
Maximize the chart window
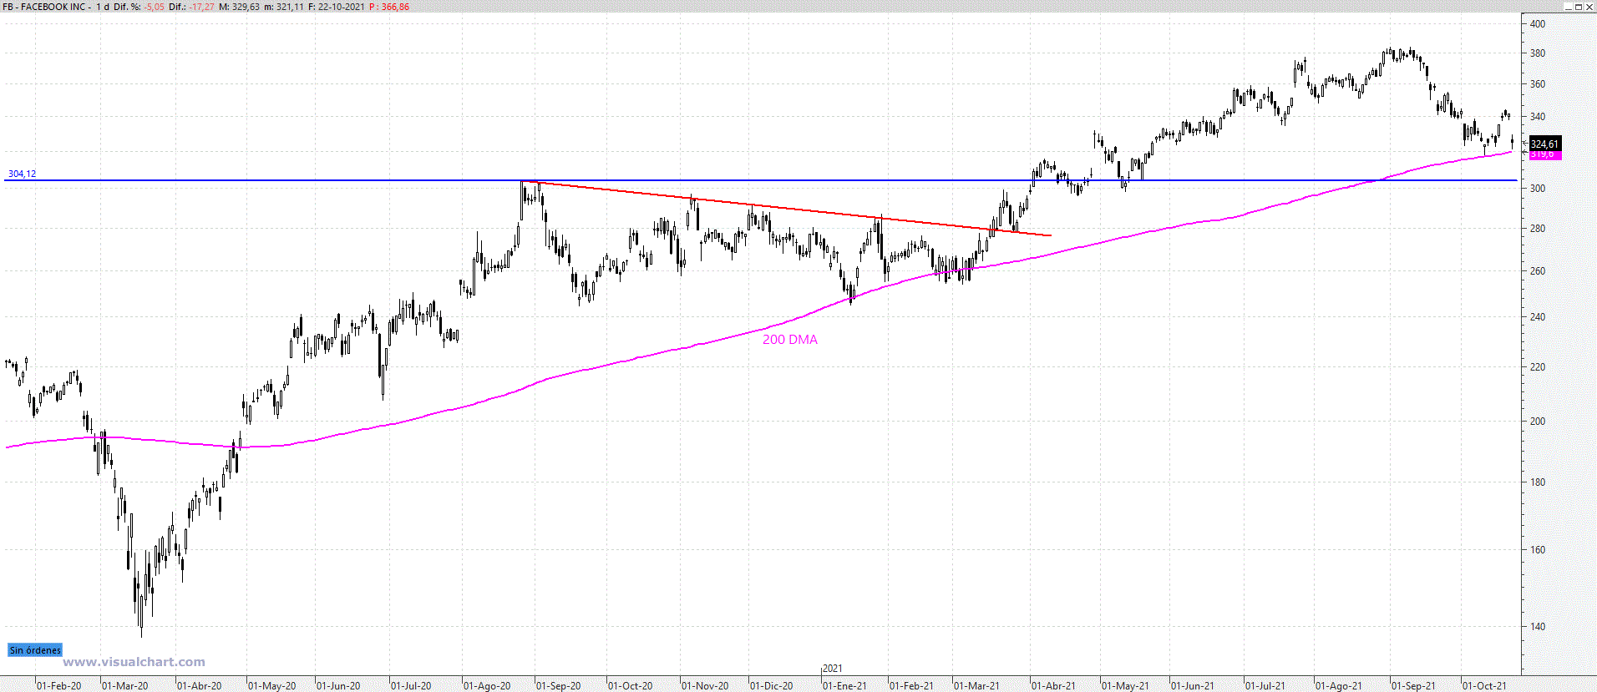tap(1578, 7)
